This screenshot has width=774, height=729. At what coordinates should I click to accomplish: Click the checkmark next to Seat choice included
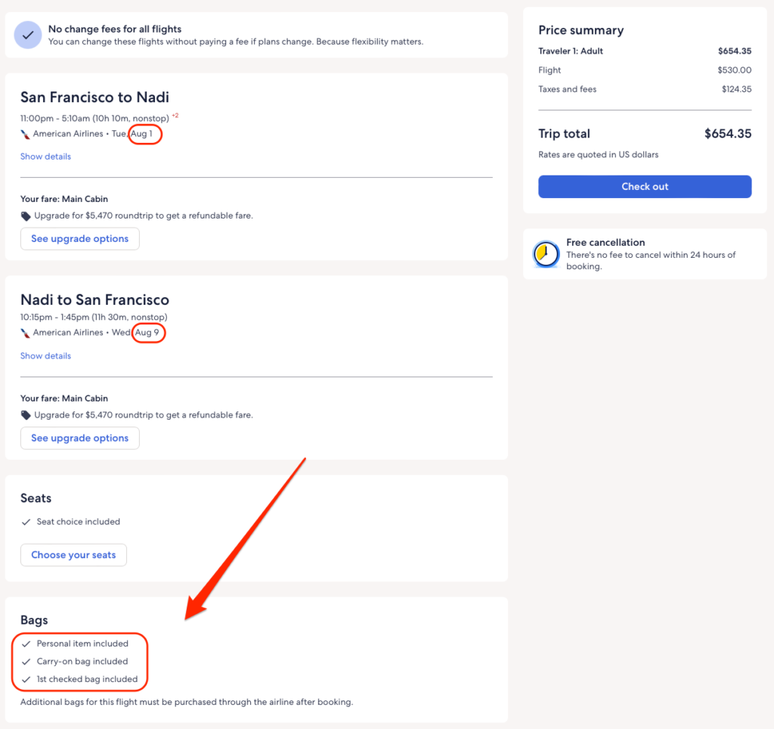coord(26,522)
